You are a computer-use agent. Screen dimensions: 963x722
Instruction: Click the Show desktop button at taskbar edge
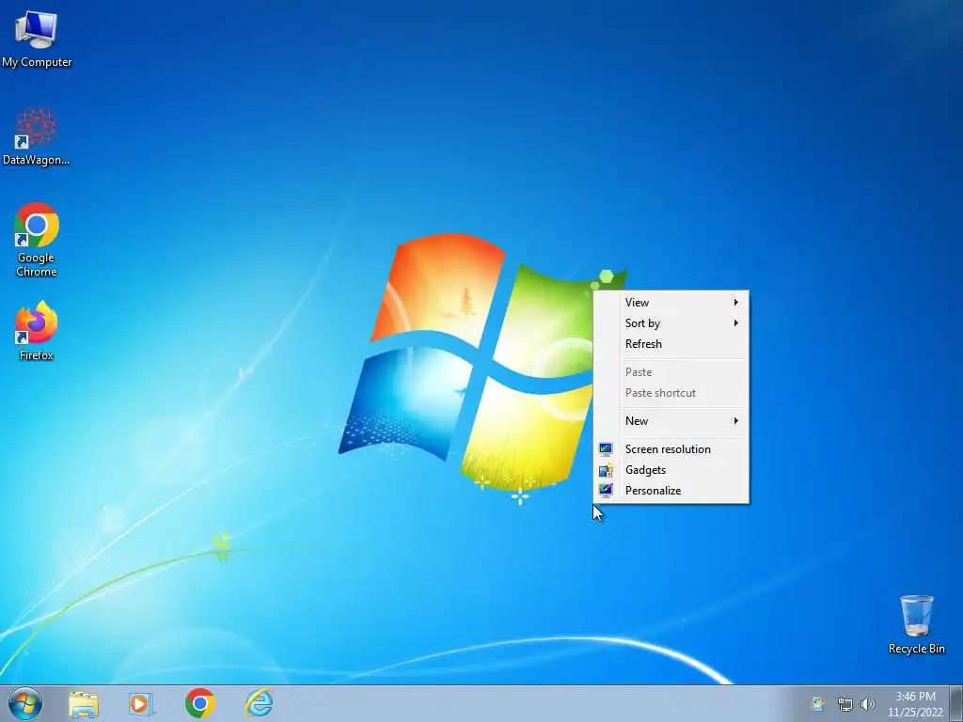pyautogui.click(x=956, y=703)
